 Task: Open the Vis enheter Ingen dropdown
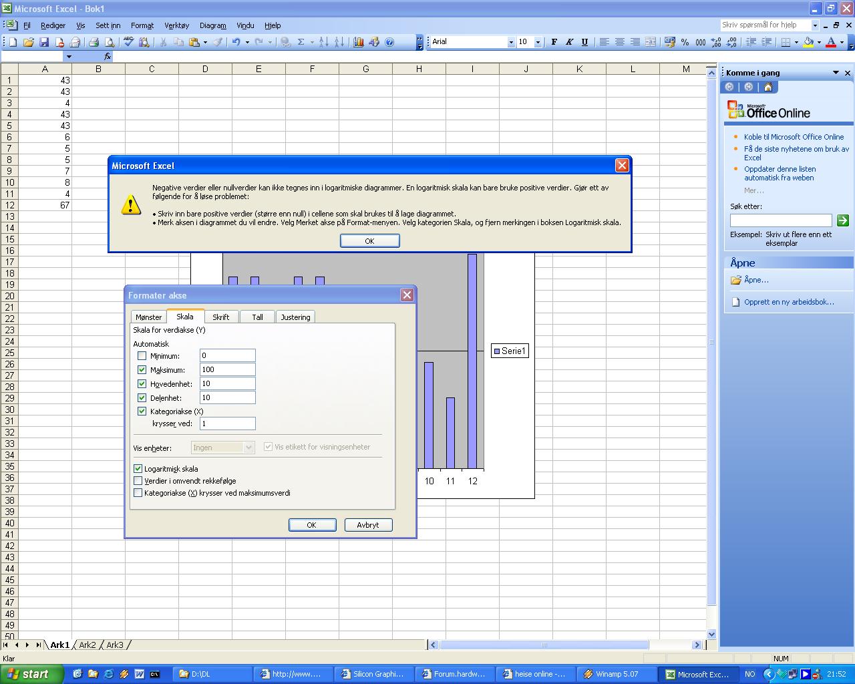(x=249, y=448)
